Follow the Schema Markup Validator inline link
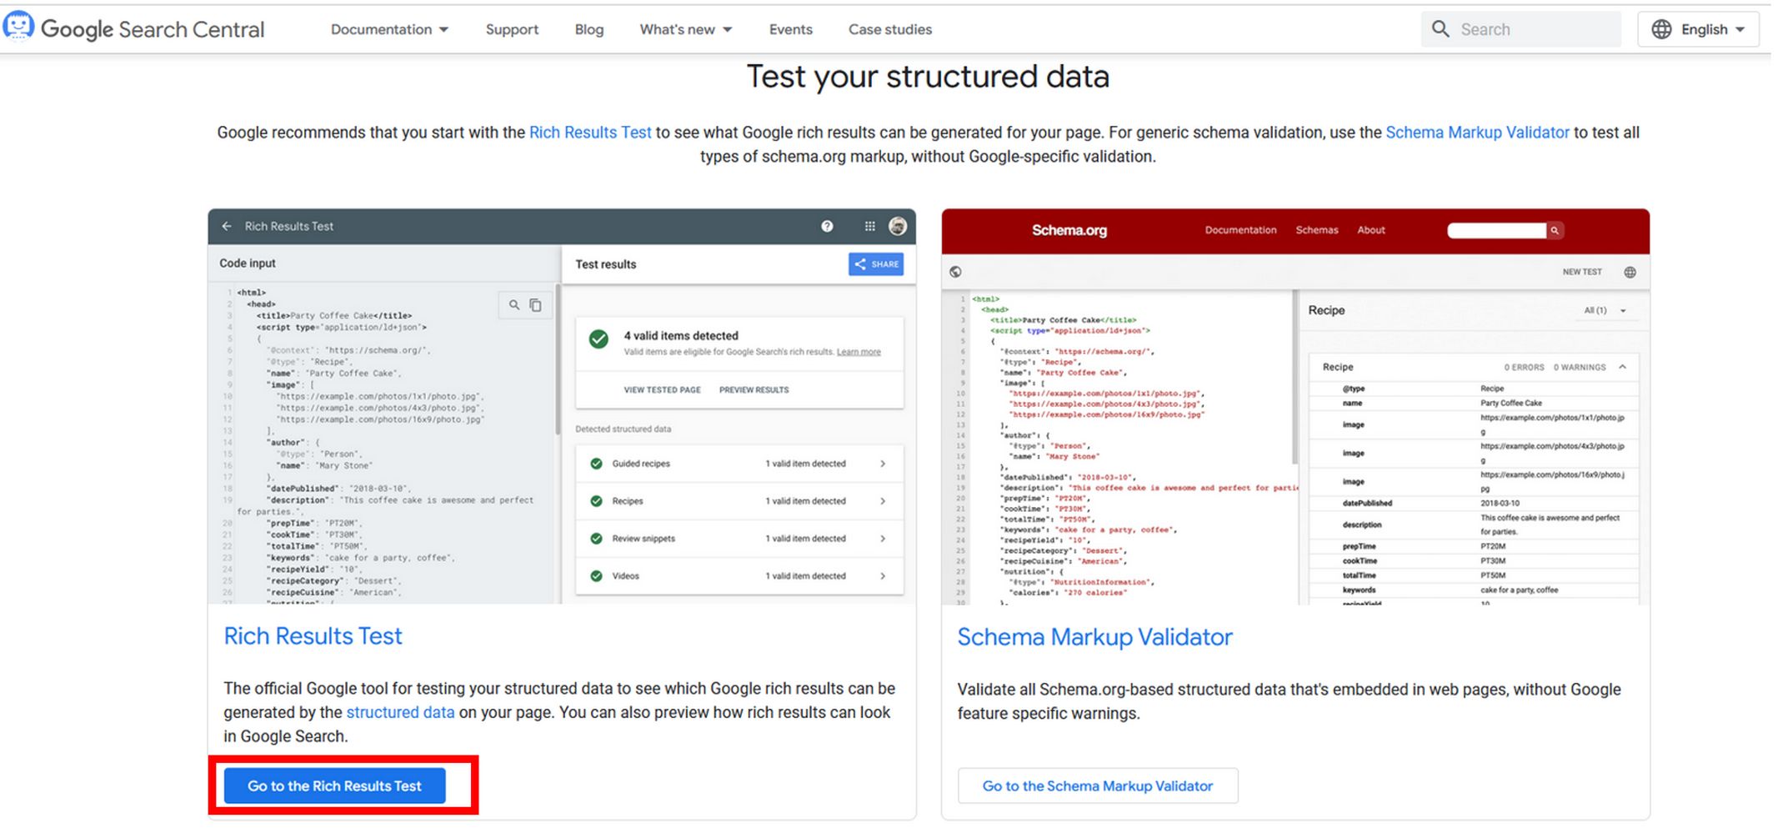Viewport: 1778px width, 833px height. 1477,133
